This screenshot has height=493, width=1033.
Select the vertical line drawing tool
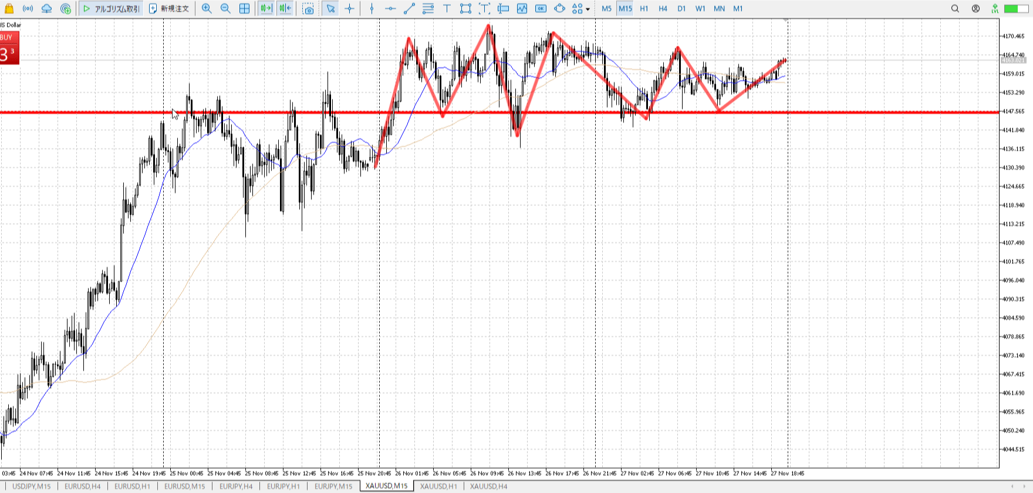tap(372, 9)
